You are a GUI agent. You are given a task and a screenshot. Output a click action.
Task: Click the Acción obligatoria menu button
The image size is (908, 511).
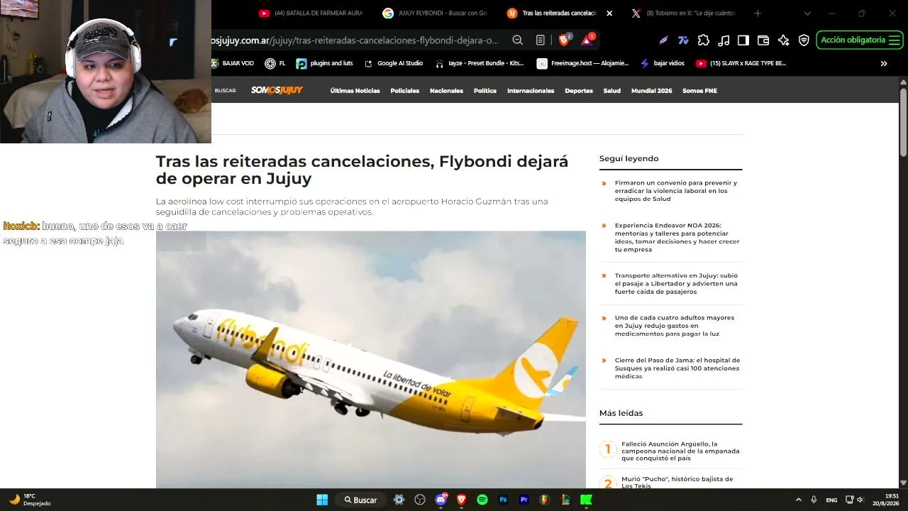click(x=860, y=40)
